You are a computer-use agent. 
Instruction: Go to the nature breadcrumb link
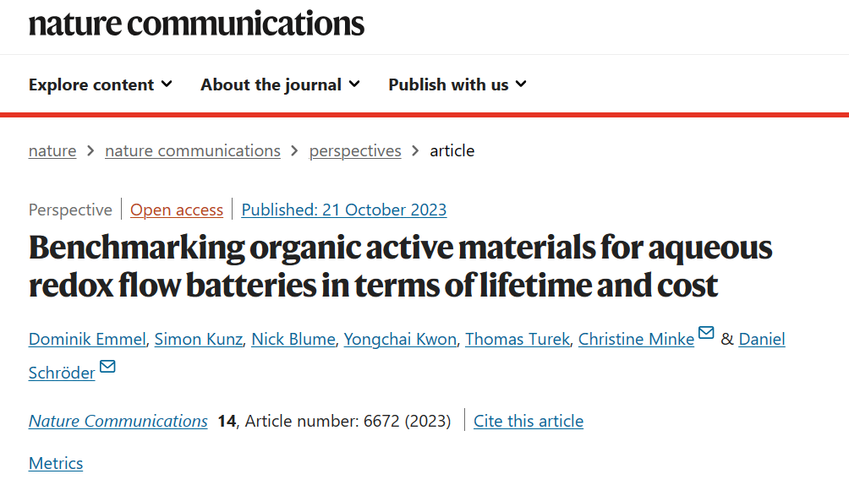click(x=52, y=150)
